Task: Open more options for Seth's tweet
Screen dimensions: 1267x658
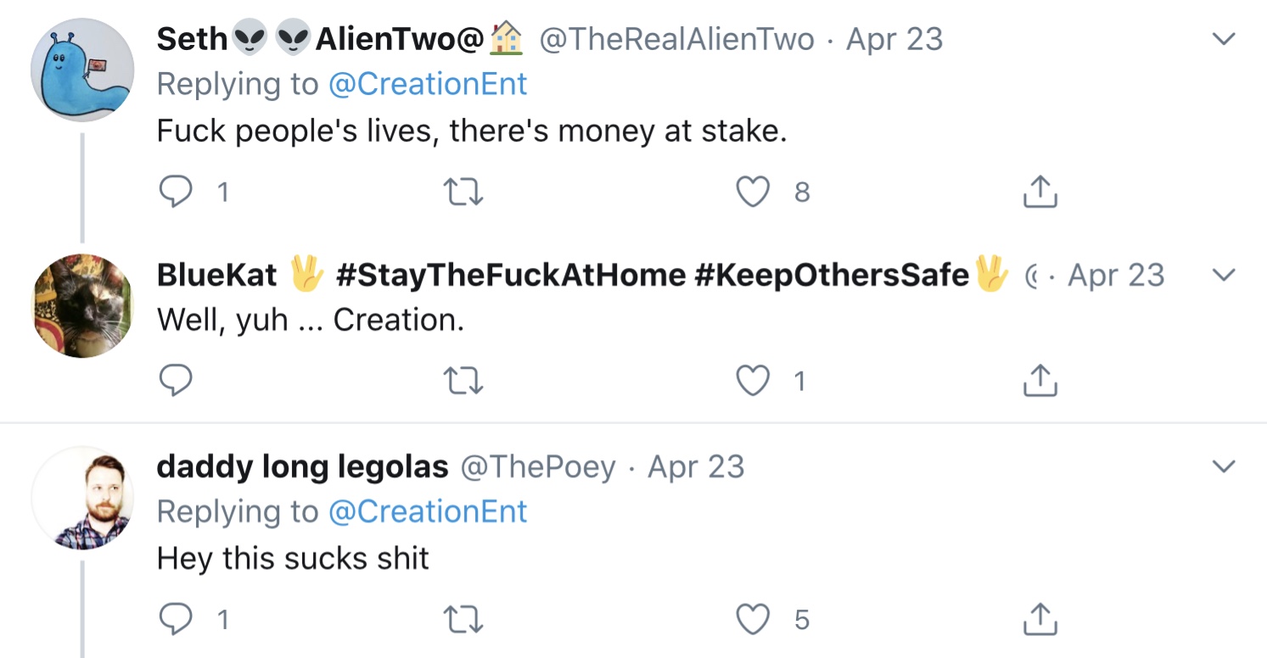Action: click(x=1222, y=39)
